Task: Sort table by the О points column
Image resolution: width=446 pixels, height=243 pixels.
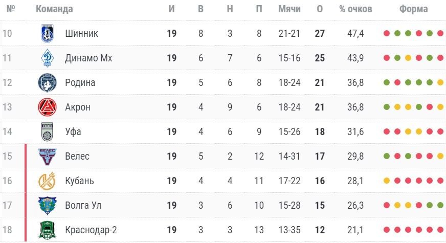Action: point(320,9)
